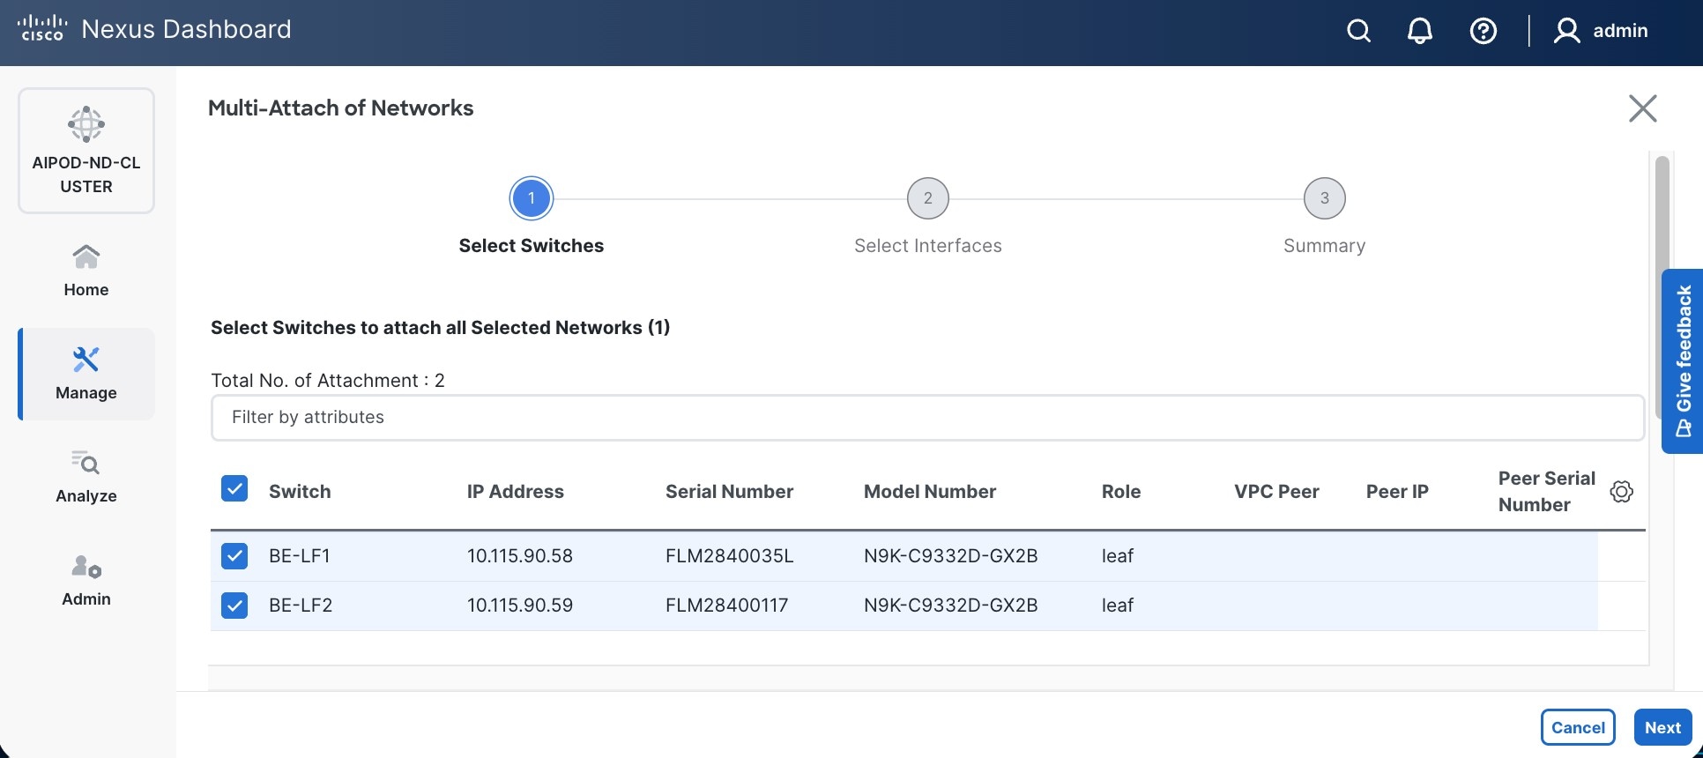Image resolution: width=1703 pixels, height=758 pixels.
Task: Open the help question mark icon
Action: [1483, 32]
